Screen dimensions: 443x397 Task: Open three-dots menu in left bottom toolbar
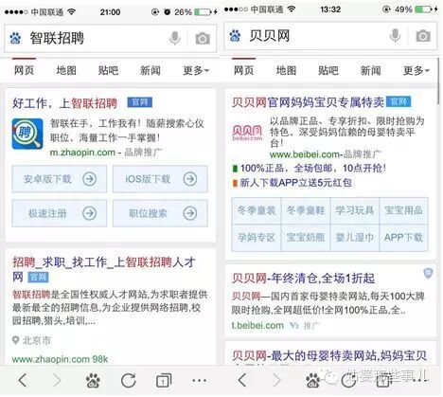(200, 381)
